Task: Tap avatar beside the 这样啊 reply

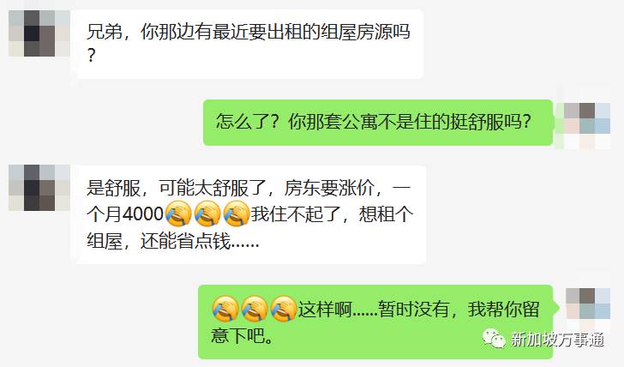Action: point(588,304)
